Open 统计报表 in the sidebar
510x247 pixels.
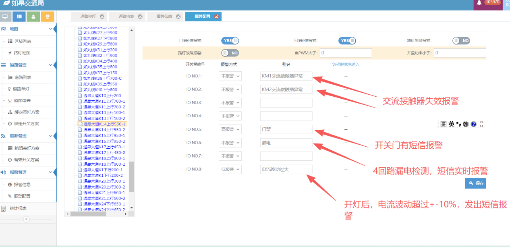click(18, 208)
